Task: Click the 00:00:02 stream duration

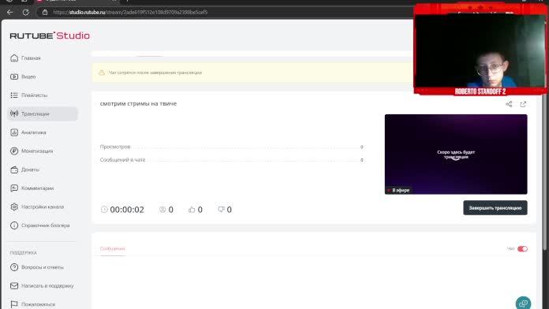Action: 127,210
